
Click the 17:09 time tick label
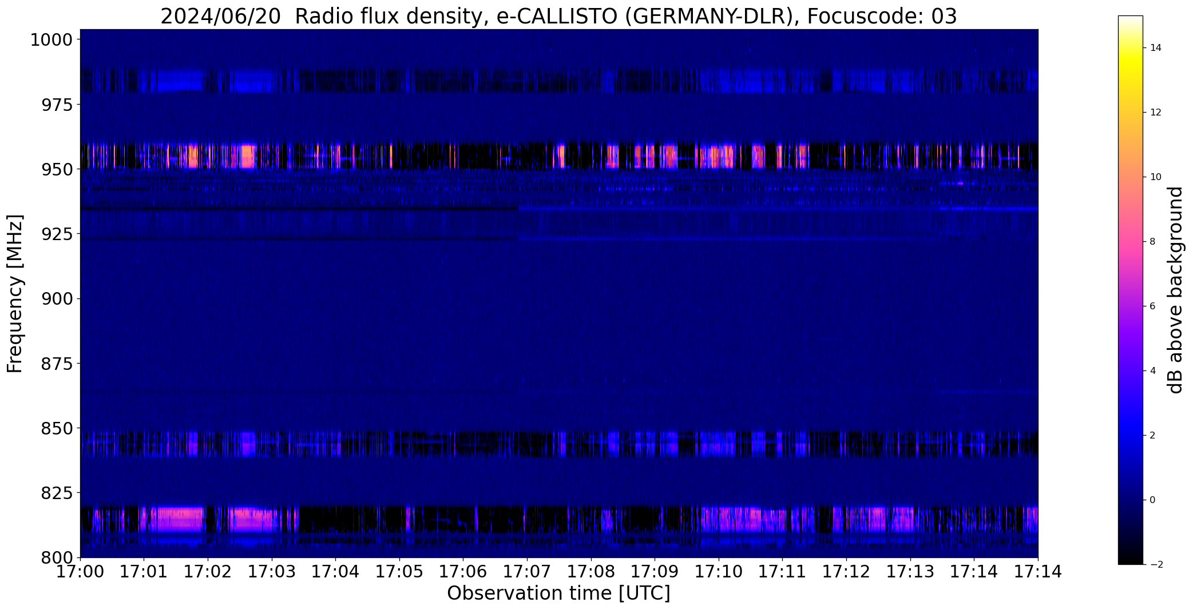655,572
